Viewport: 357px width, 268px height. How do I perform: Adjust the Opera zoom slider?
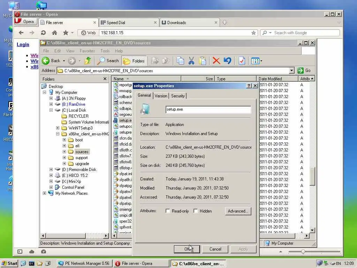pos(303,252)
